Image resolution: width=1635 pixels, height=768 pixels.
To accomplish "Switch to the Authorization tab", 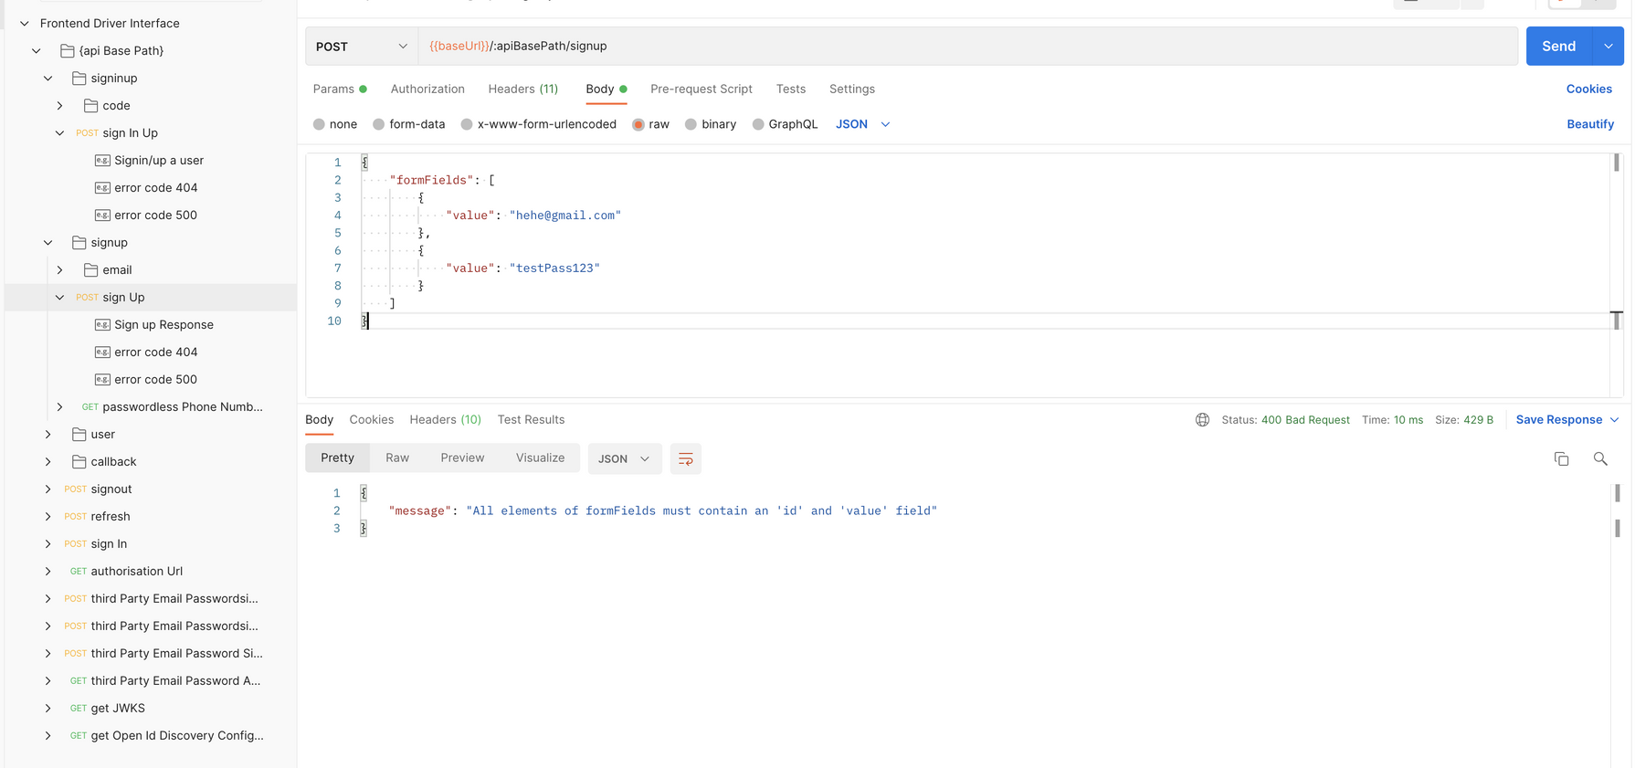I will coord(427,89).
